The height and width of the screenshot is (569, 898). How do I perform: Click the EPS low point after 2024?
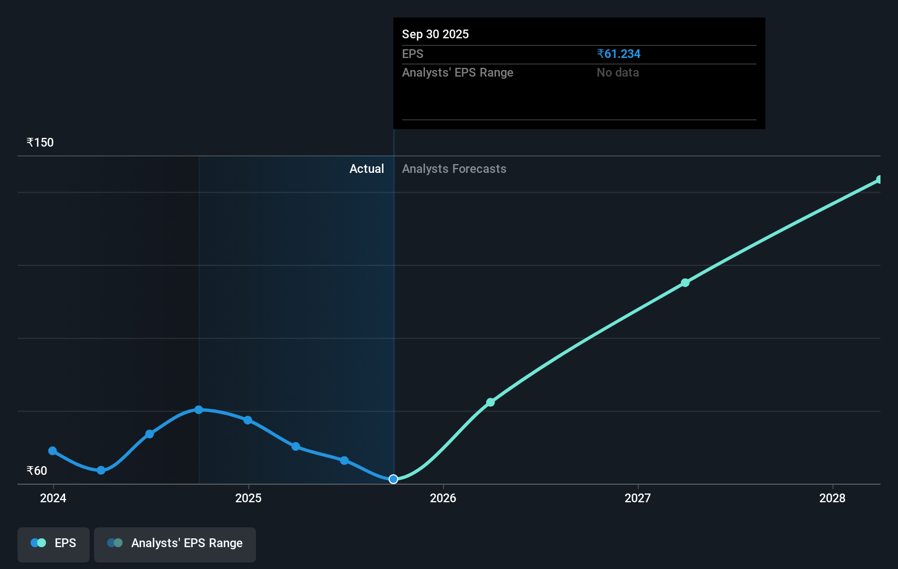tap(101, 471)
